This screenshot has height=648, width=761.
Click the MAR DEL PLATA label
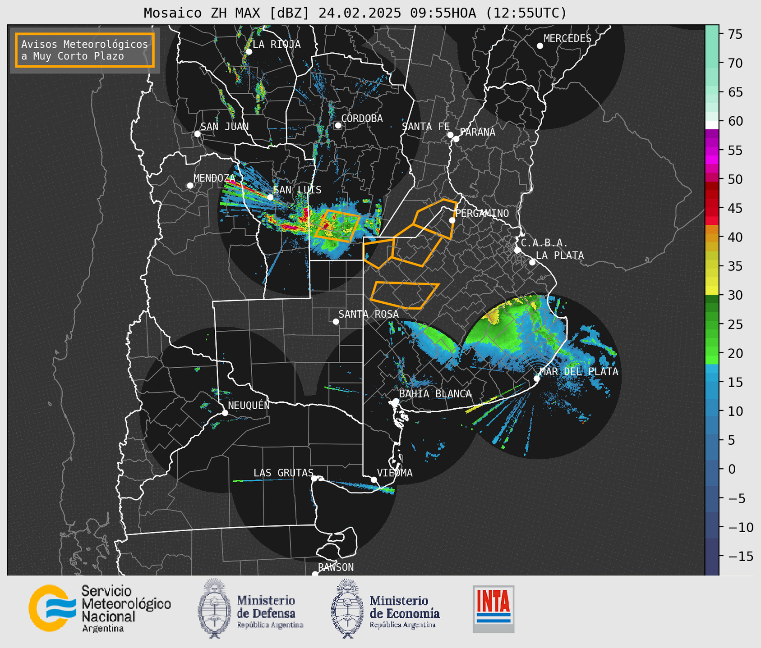click(579, 372)
